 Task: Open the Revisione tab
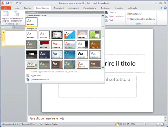(105, 8)
